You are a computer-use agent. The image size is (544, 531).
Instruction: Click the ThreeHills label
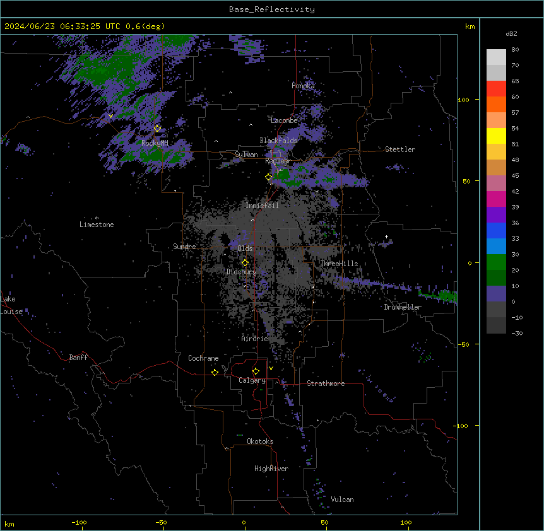(339, 264)
